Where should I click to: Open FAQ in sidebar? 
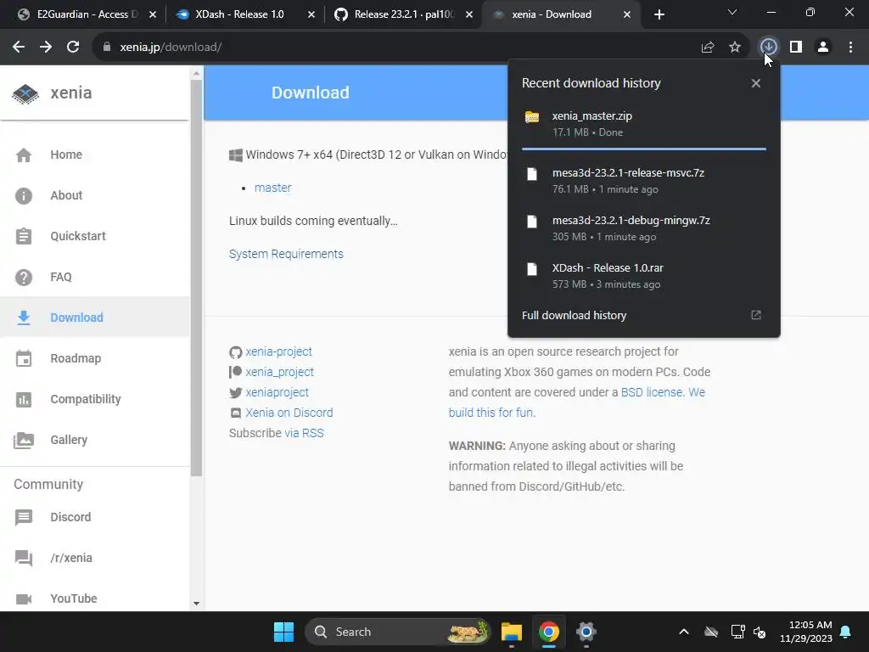pos(94,278)
